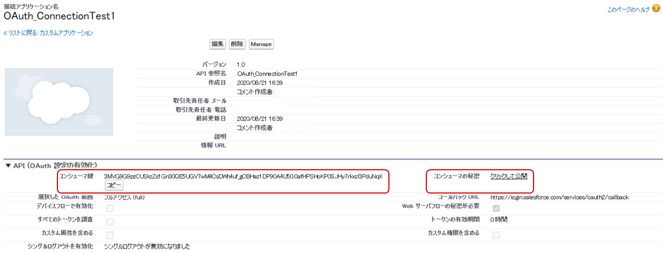Image resolution: width=663 pixels, height=253 pixels.
Task: Click the 説明 label
Action: [x=220, y=136]
